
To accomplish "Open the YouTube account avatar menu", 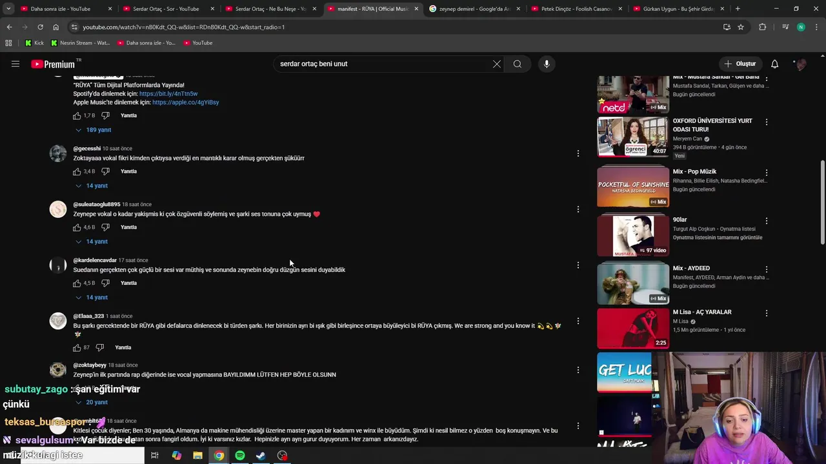I will pos(801,64).
